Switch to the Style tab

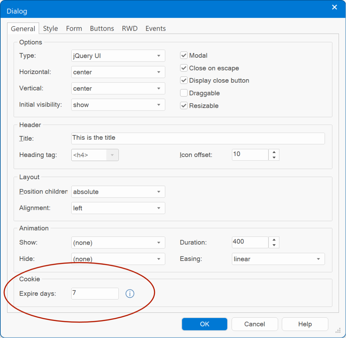pos(51,29)
